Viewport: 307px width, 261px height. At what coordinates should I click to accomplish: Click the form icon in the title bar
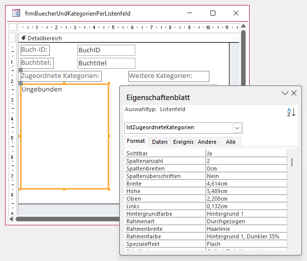(x=16, y=14)
